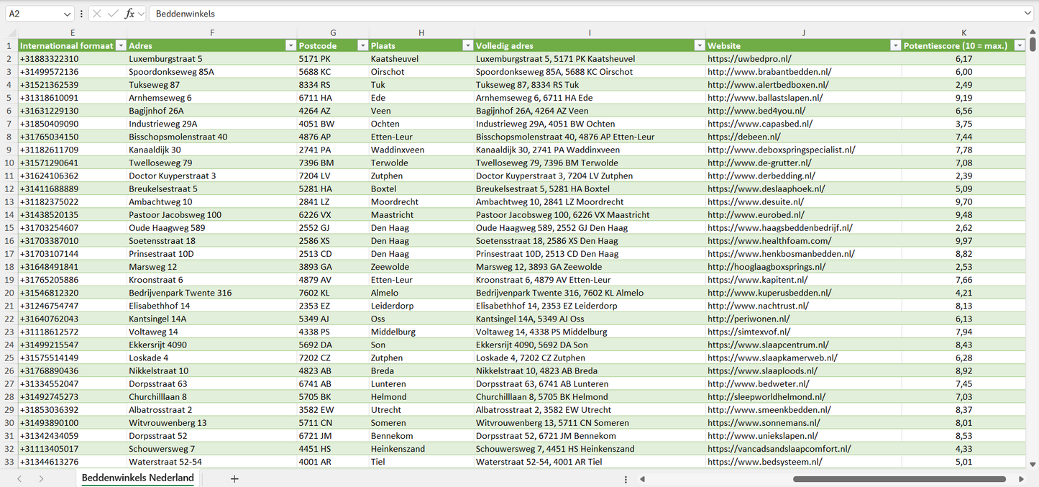Click the vertical scrollbar thumb
Viewport: 1039px width, 487px height.
1033,44
